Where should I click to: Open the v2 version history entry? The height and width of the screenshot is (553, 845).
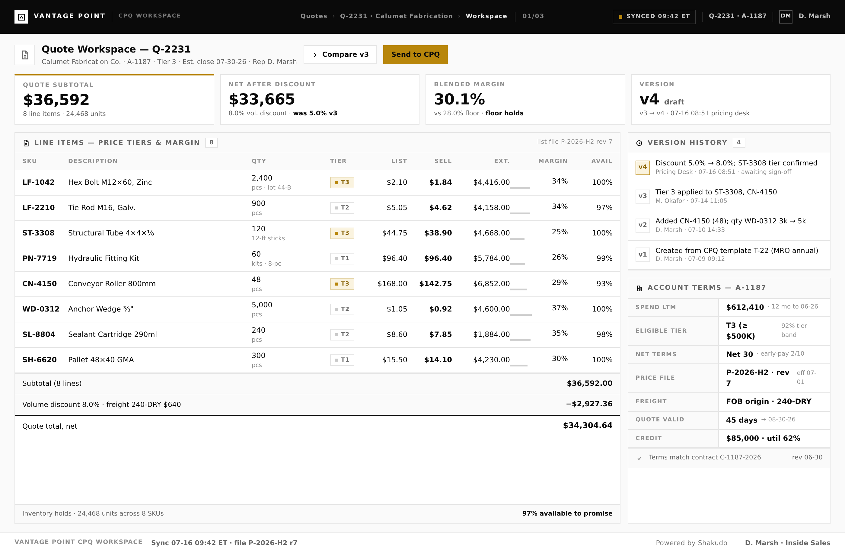pyautogui.click(x=729, y=226)
